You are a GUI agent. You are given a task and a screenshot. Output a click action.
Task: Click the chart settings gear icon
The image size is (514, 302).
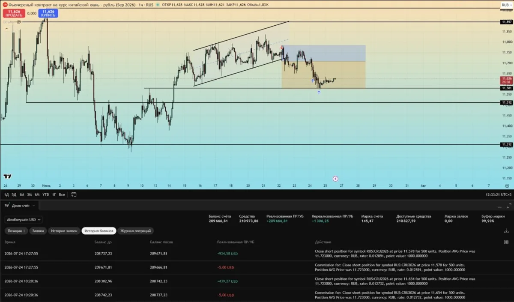point(507,185)
